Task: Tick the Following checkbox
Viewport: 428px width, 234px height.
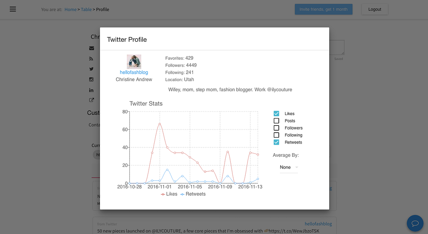Action: click(276, 135)
